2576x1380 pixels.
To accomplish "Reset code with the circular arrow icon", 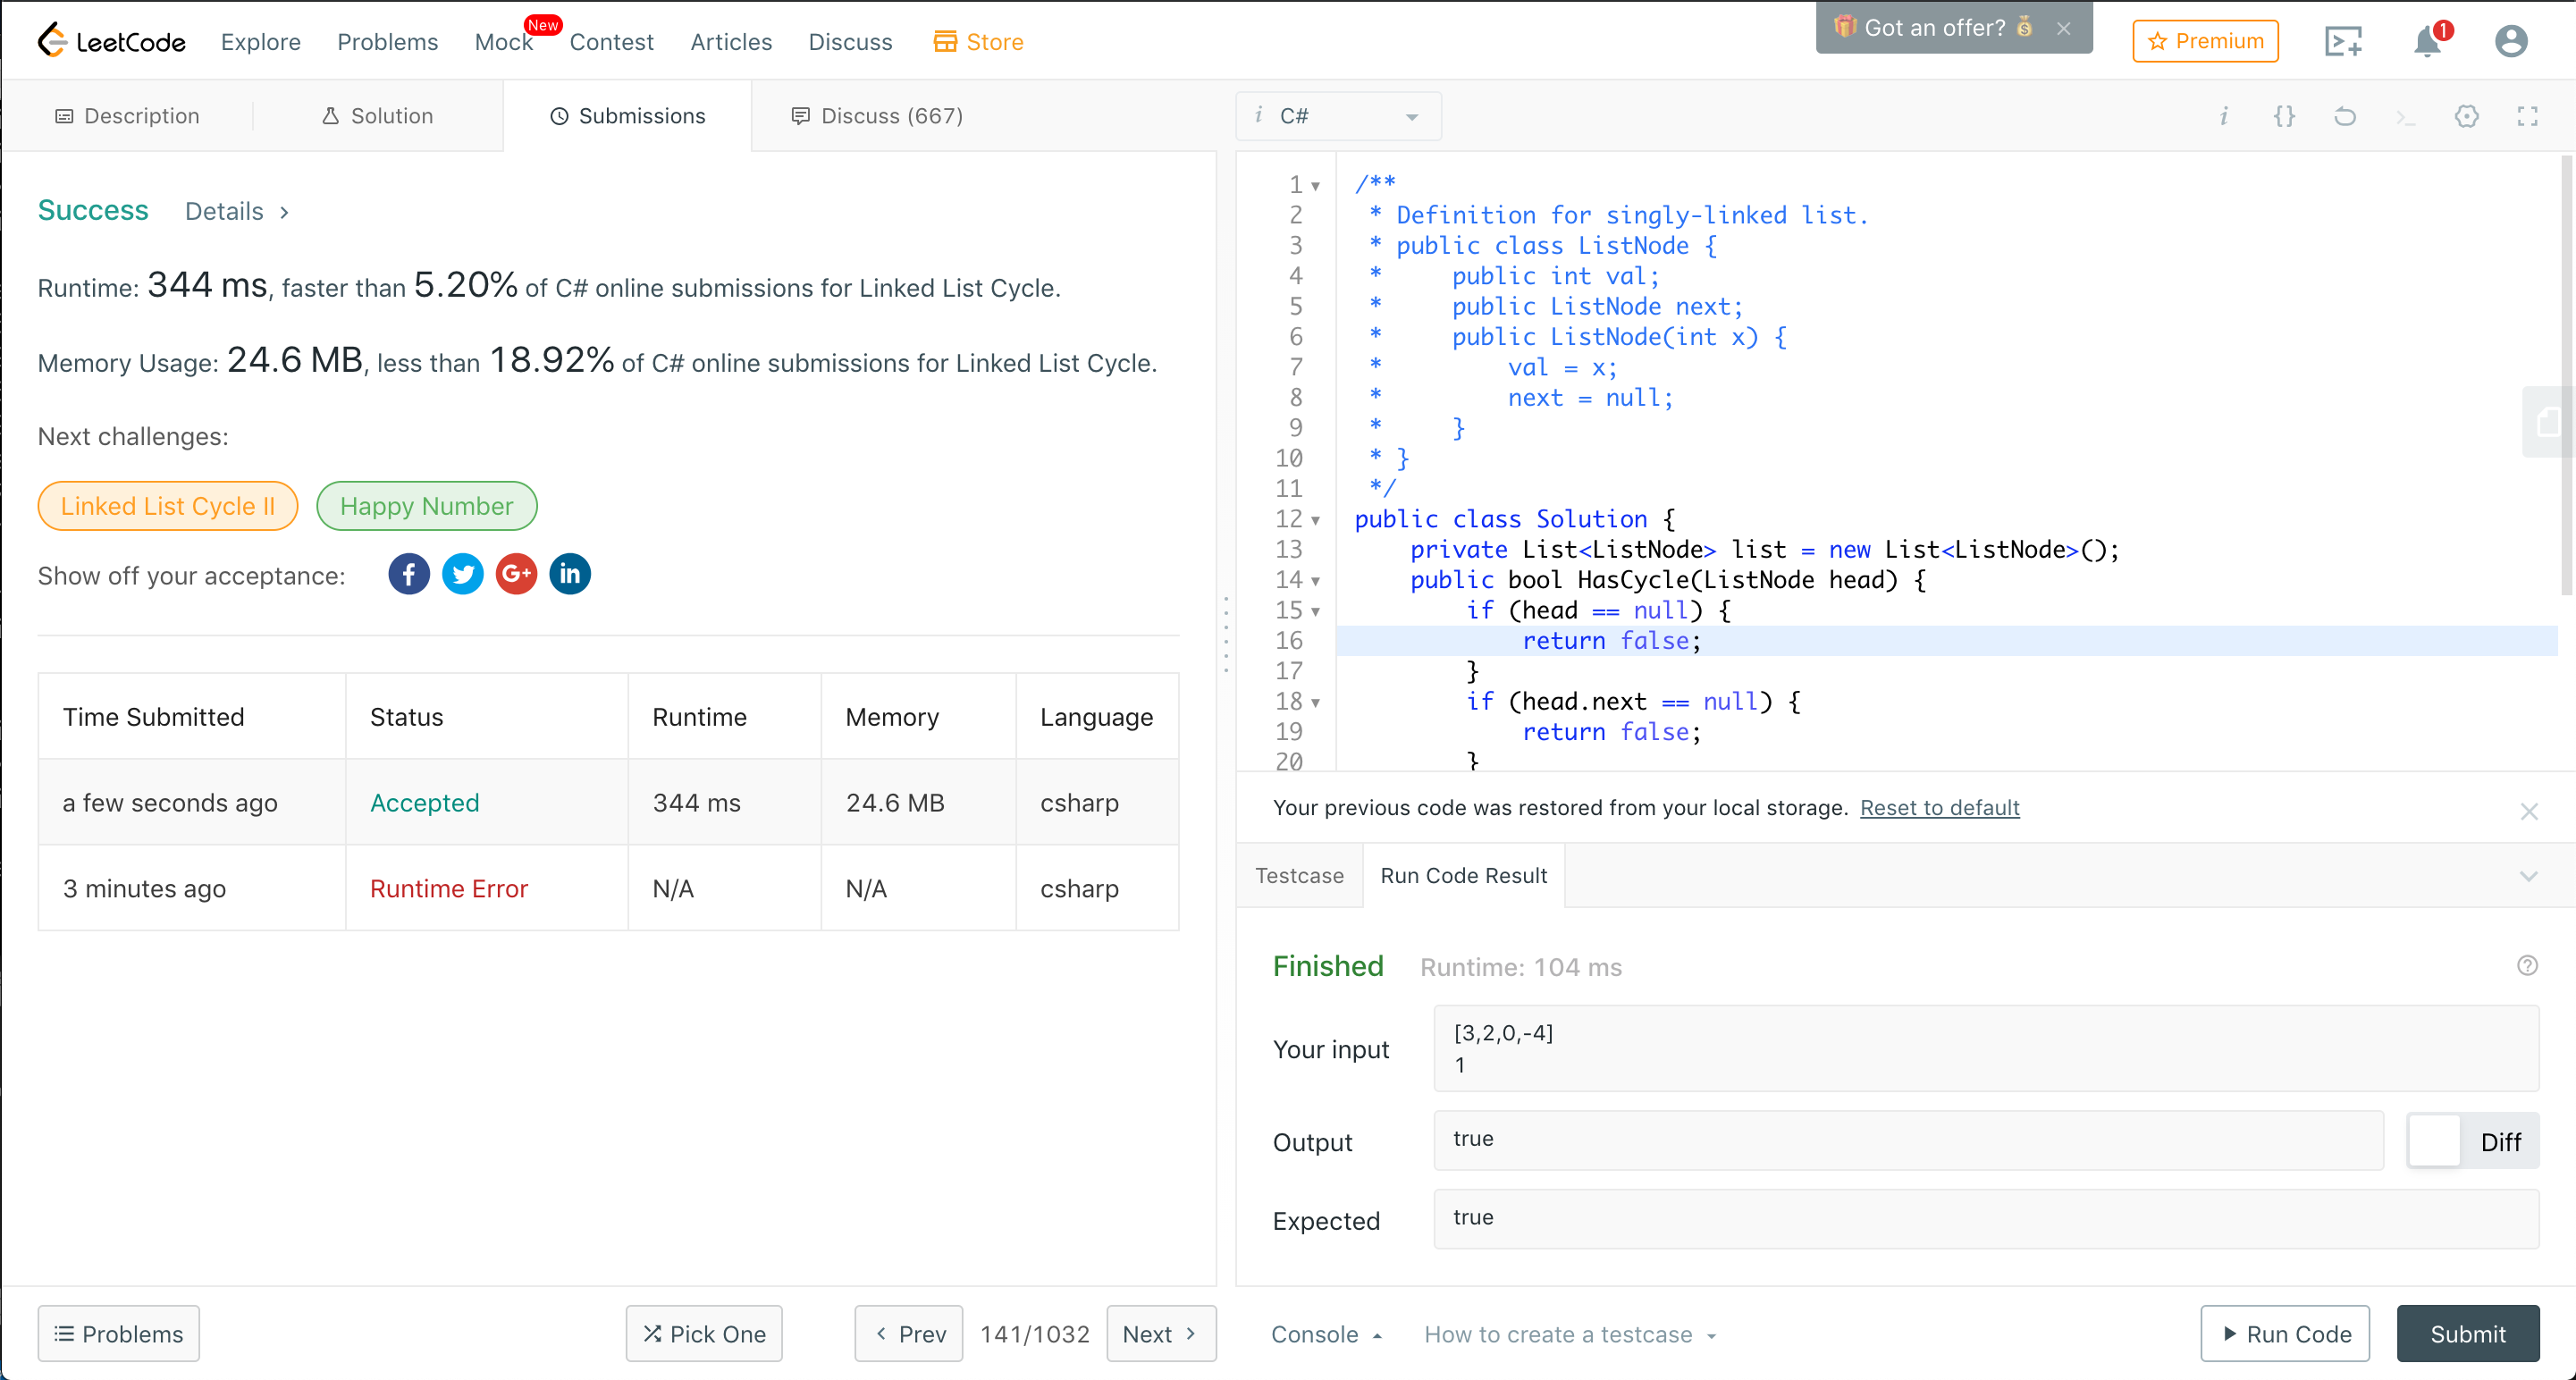I will pyautogui.click(x=2345, y=116).
